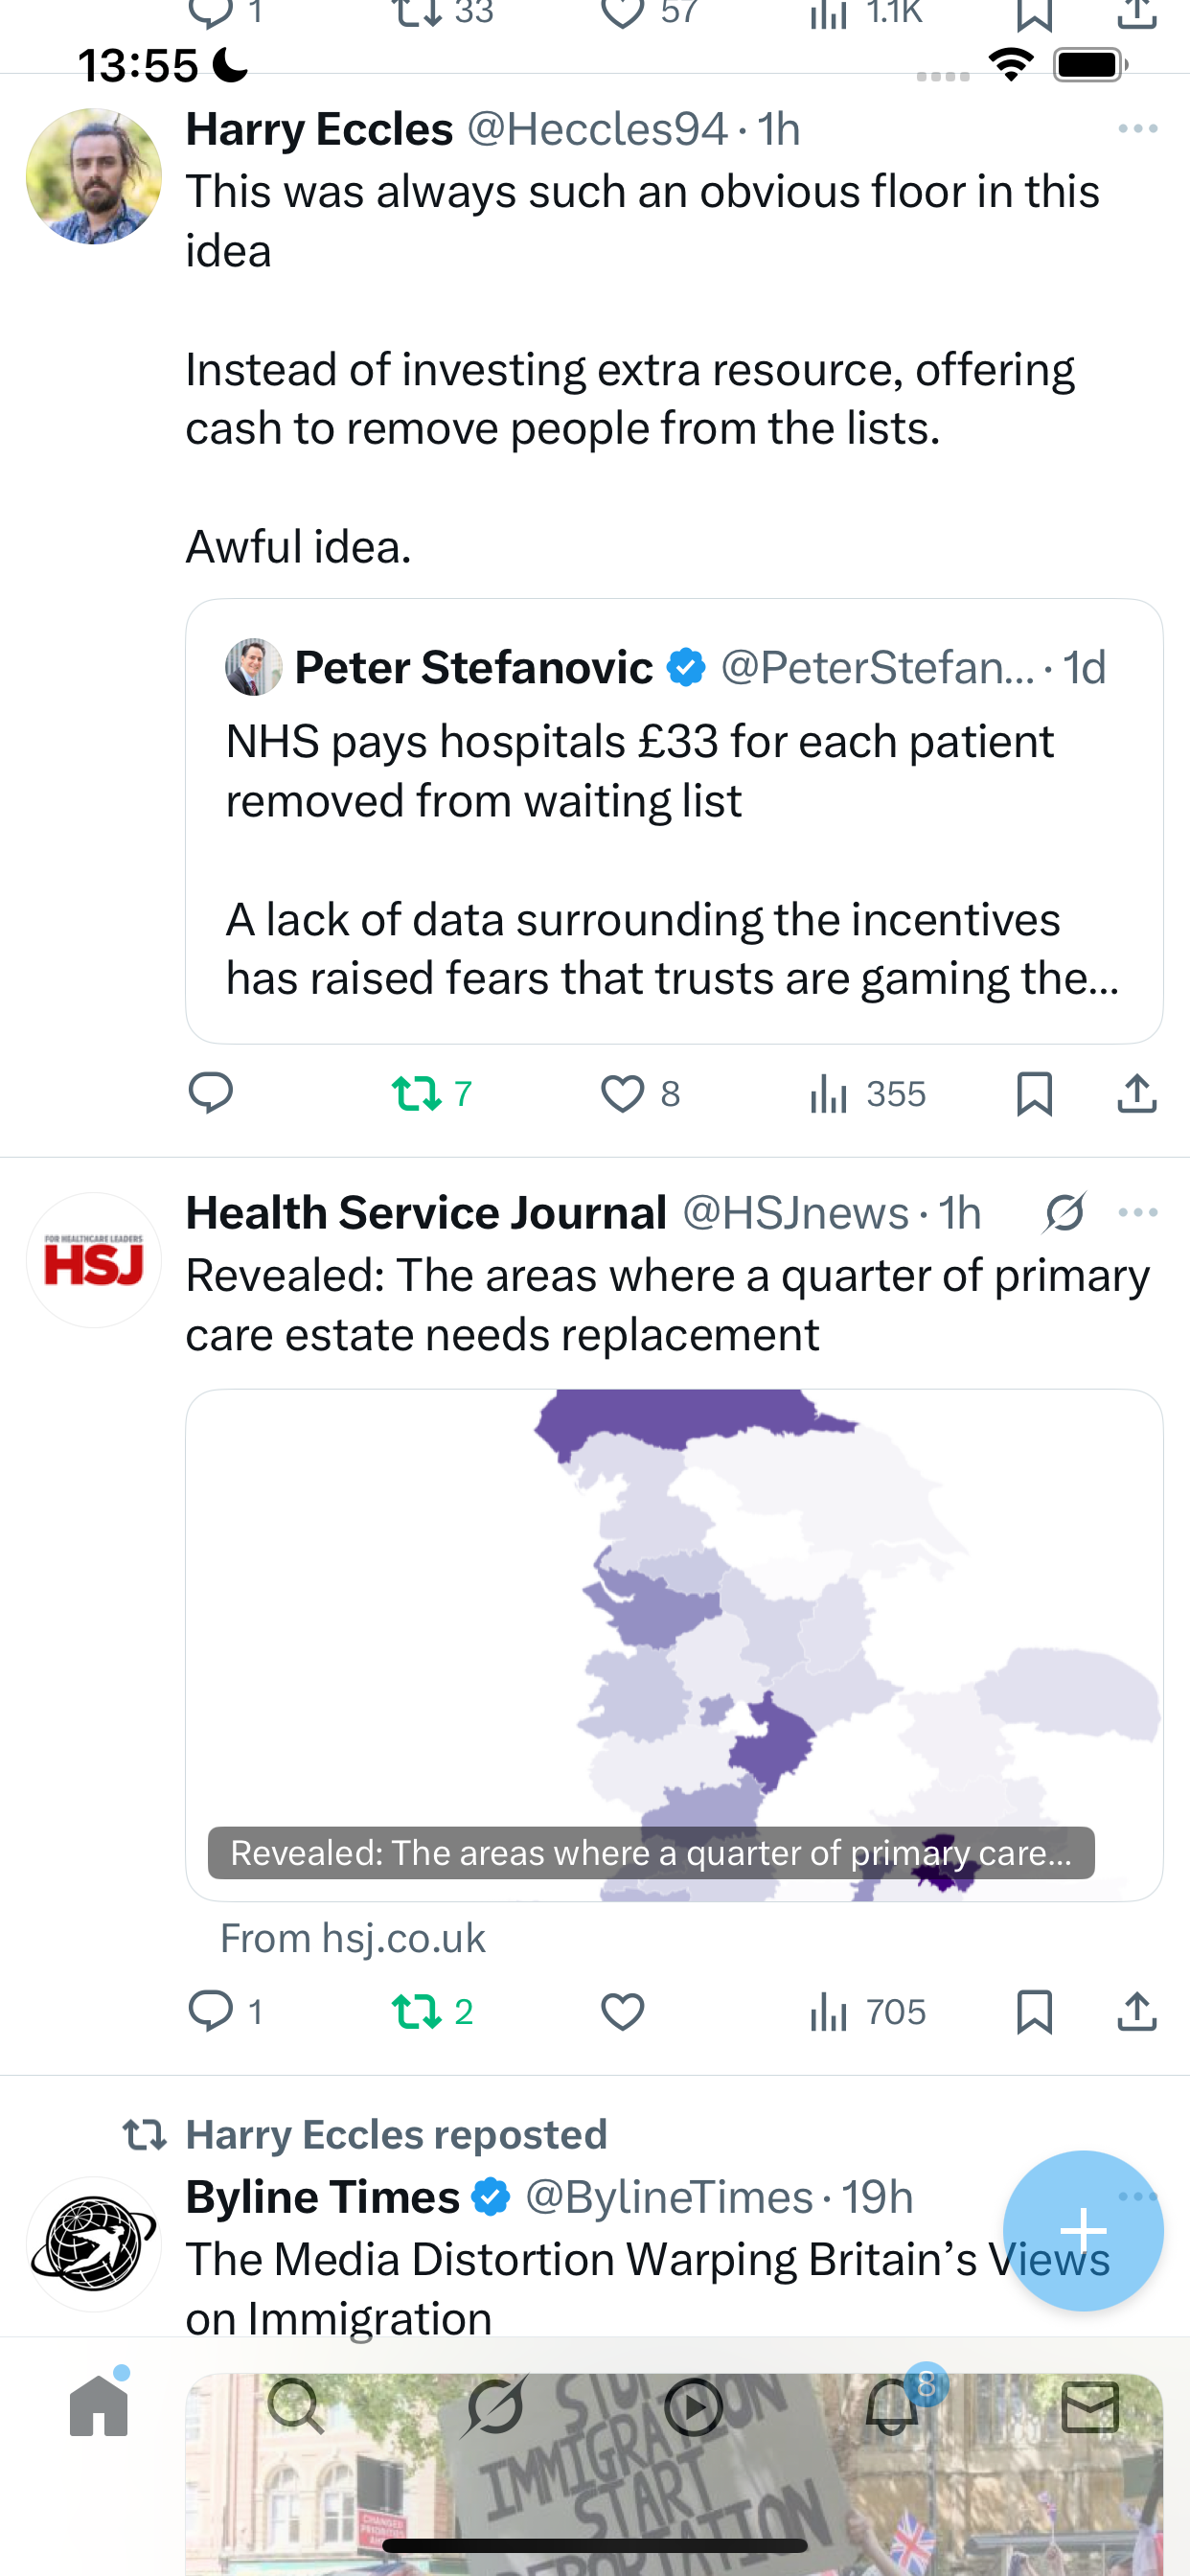Open more options on Health Service Journal tweet
The width and height of the screenshot is (1190, 2576).
(x=1137, y=1212)
